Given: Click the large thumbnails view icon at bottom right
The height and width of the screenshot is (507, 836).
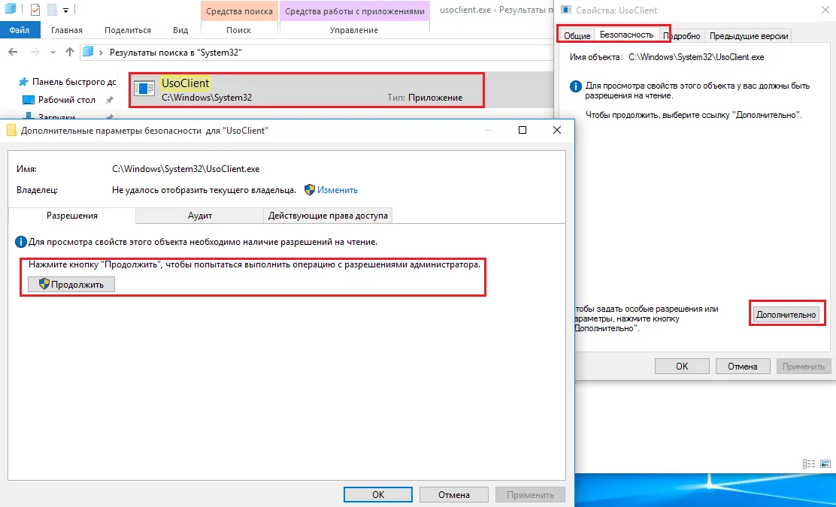Looking at the screenshot, I should (826, 464).
